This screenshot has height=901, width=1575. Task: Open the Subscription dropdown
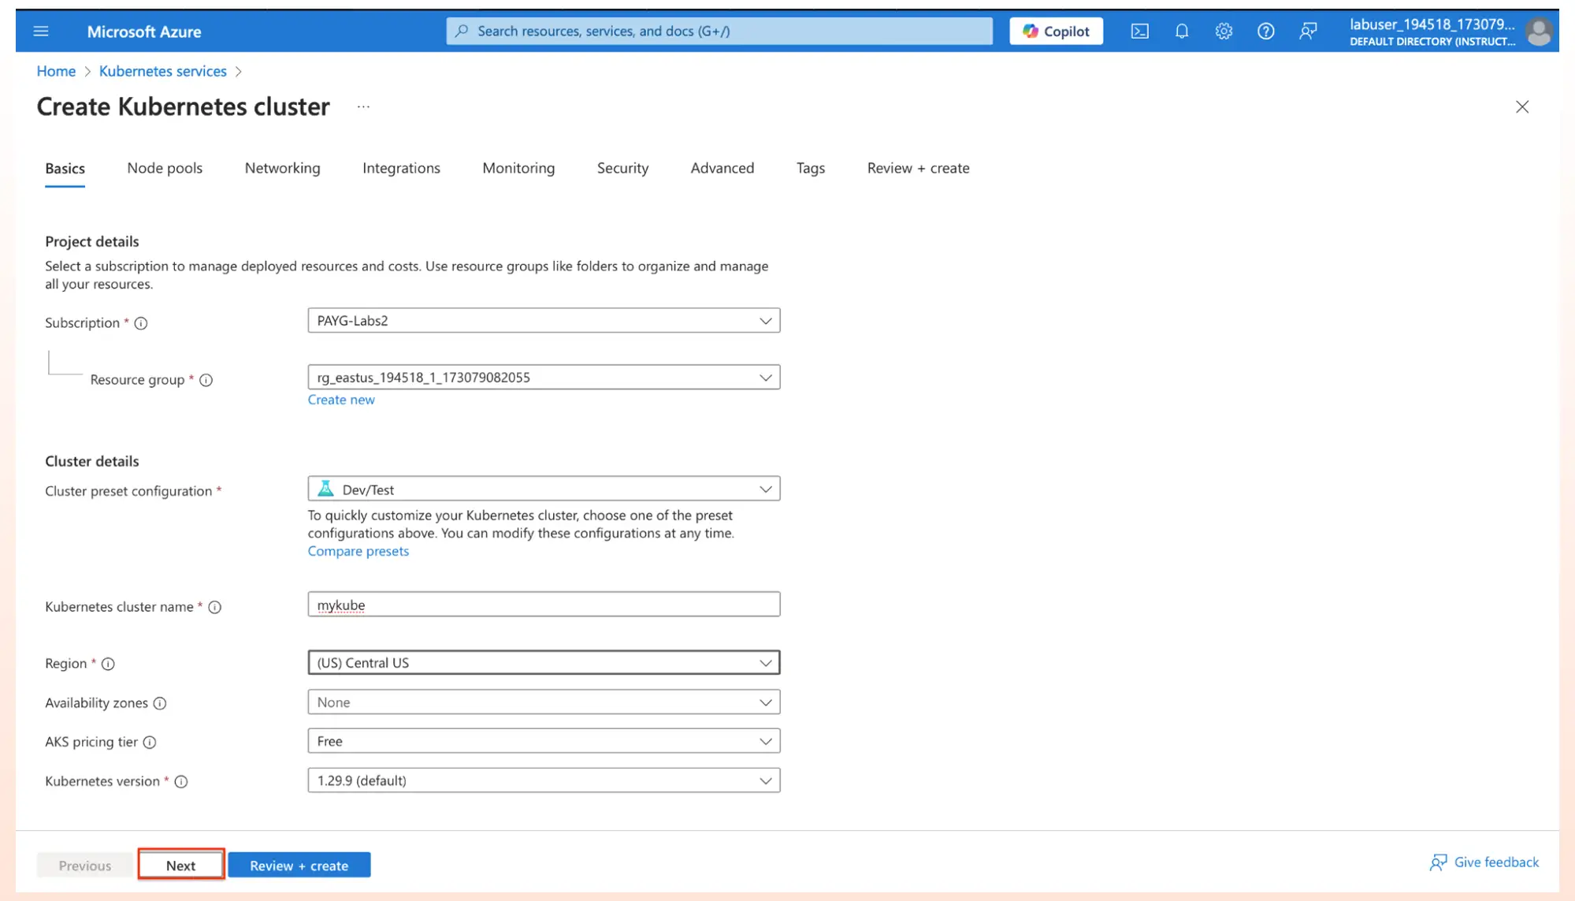pos(544,321)
